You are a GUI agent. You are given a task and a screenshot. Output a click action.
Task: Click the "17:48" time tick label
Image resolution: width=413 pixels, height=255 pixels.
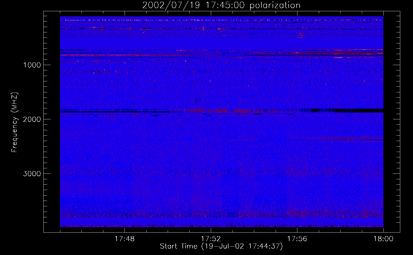click(125, 239)
